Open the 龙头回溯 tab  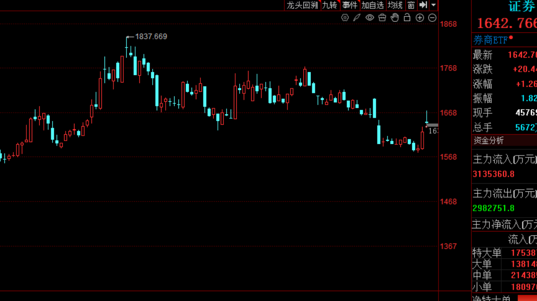(302, 5)
